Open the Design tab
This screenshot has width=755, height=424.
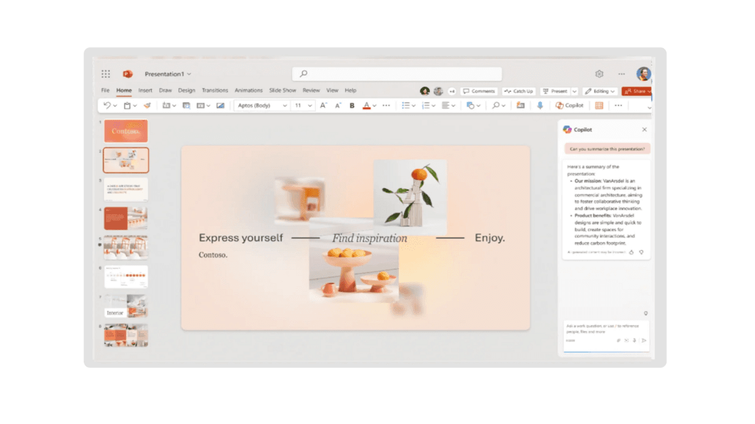coord(186,91)
